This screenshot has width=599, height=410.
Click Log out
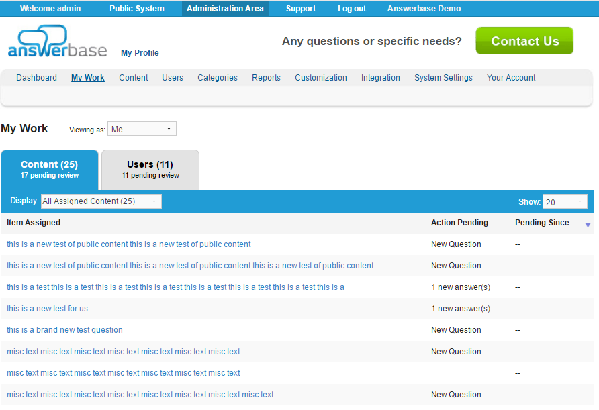tap(352, 9)
